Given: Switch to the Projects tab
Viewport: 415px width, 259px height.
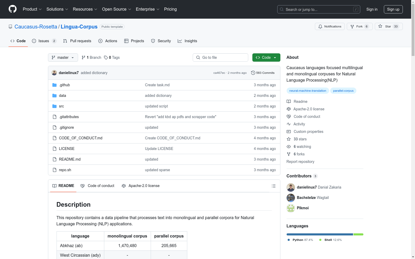Looking at the screenshot, I should [x=134, y=41].
